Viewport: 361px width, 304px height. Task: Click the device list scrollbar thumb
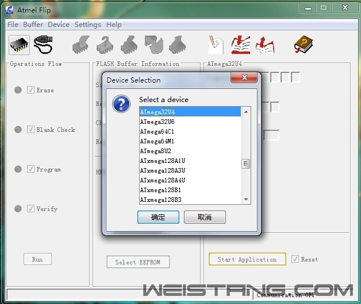(x=246, y=163)
